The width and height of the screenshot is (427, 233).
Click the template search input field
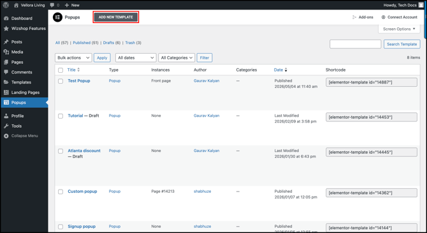pos(355,44)
